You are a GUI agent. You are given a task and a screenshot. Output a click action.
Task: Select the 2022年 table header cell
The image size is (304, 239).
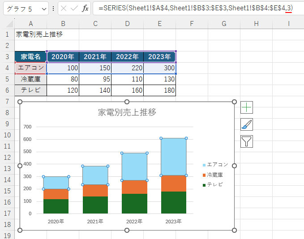pyautogui.click(x=128, y=57)
